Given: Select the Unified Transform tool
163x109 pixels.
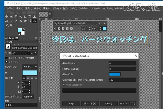Looking at the screenshot, I should tap(30, 17).
